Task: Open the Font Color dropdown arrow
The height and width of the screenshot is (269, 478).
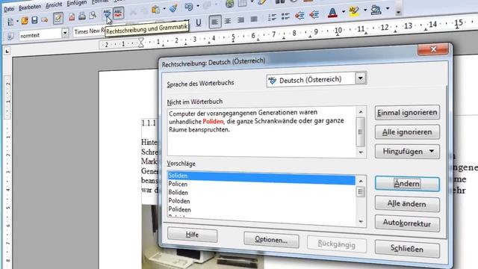Action: pyautogui.click(x=344, y=12)
